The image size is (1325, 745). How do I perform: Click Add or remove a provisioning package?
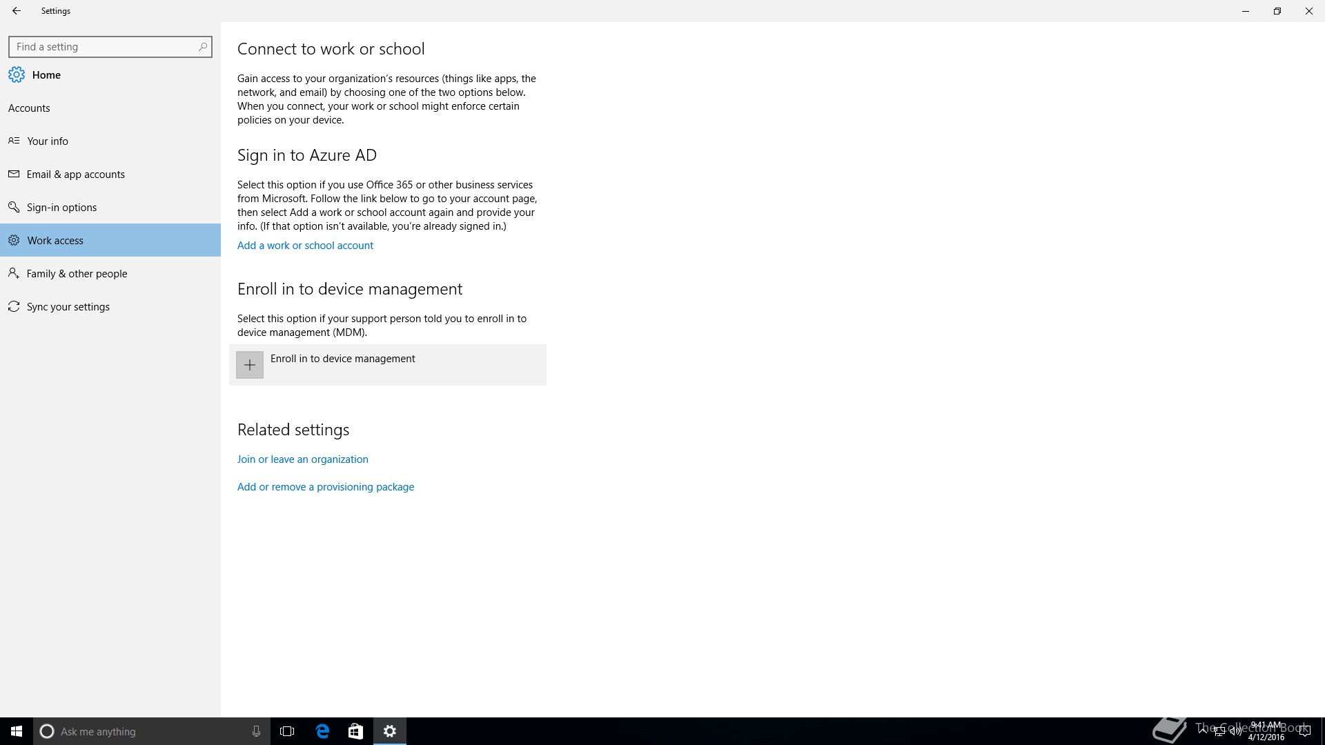pyautogui.click(x=326, y=486)
